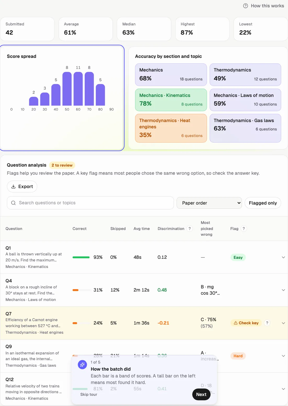Click the sparkle tour icon in popup
288x406 pixels.
(82, 364)
